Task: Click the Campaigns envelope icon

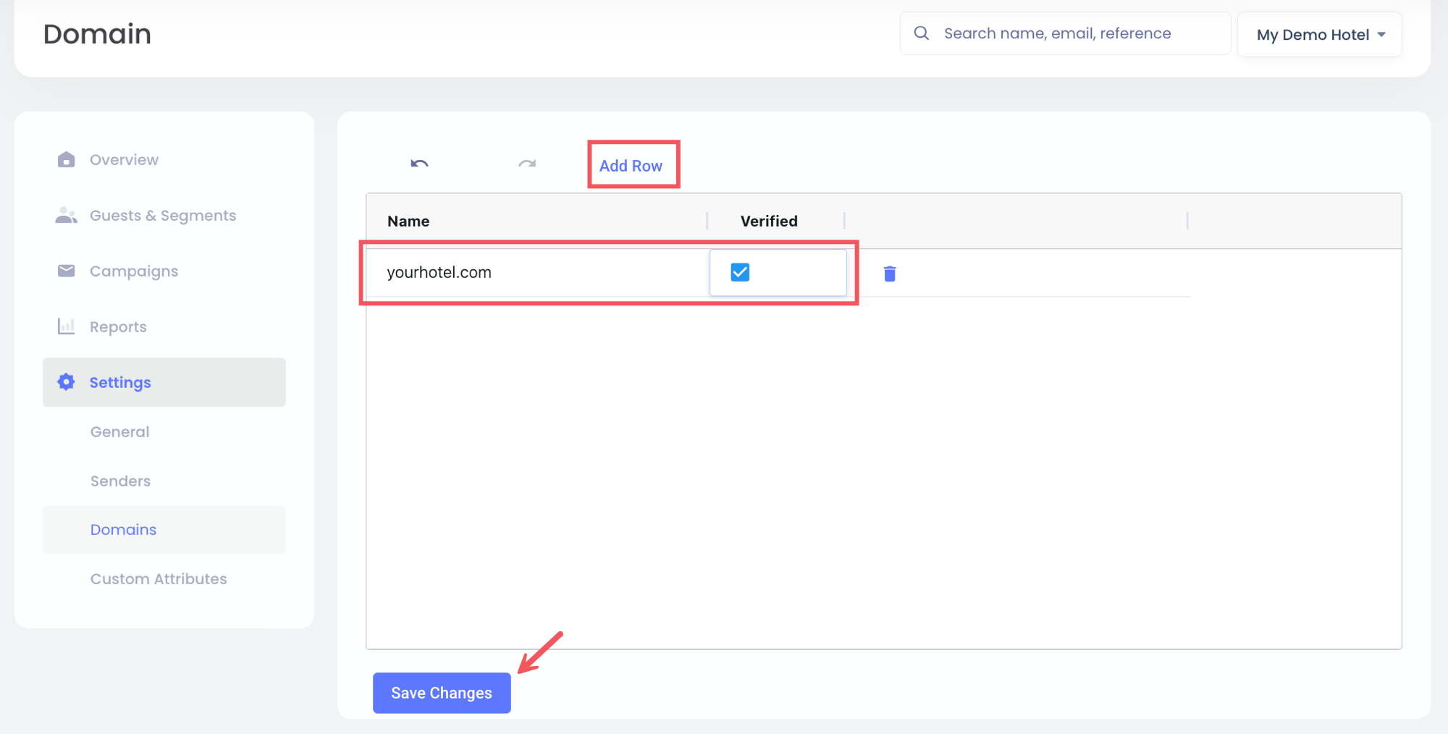Action: coord(66,271)
